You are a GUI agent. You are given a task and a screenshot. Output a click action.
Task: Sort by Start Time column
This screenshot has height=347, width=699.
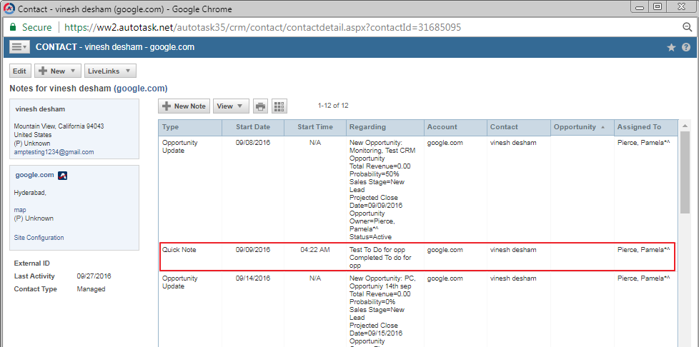(315, 127)
